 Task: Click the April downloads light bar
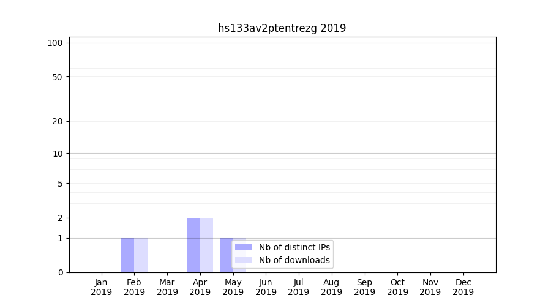click(206, 245)
